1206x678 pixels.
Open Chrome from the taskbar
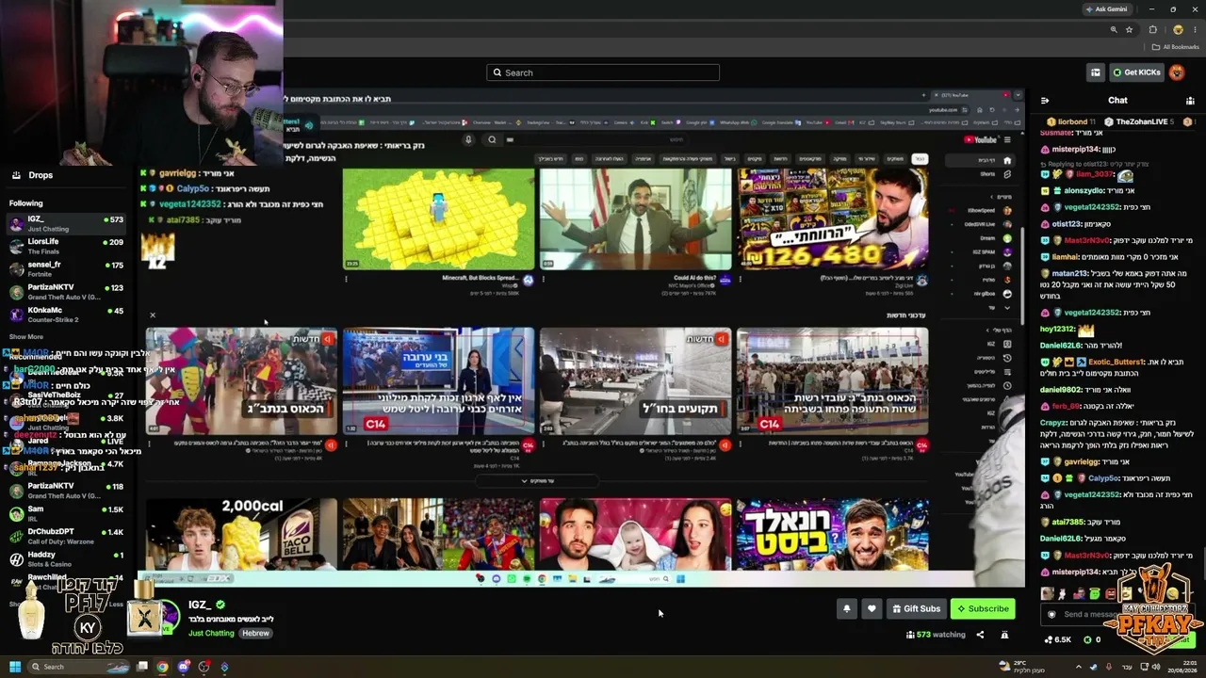162,667
